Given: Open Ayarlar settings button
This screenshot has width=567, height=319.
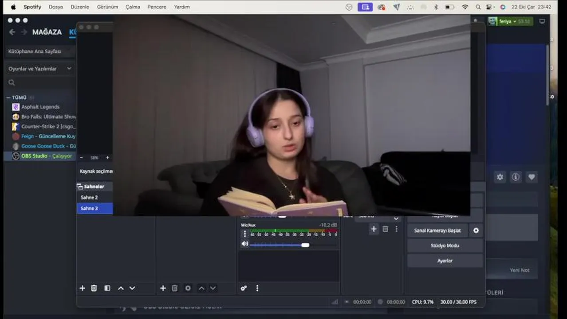Looking at the screenshot, I should pos(445,261).
